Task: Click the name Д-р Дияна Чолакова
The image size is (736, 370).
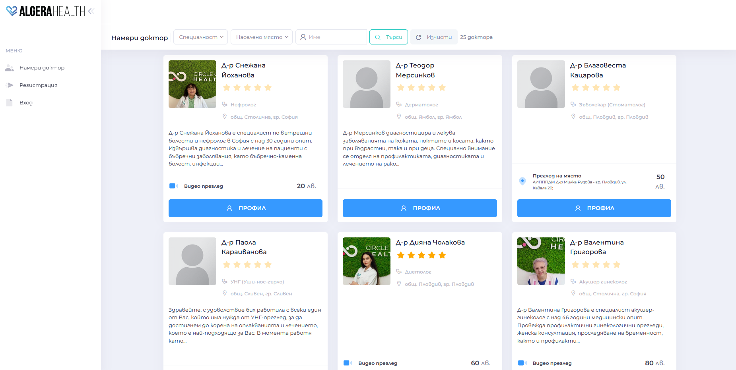Action: pyautogui.click(x=430, y=242)
